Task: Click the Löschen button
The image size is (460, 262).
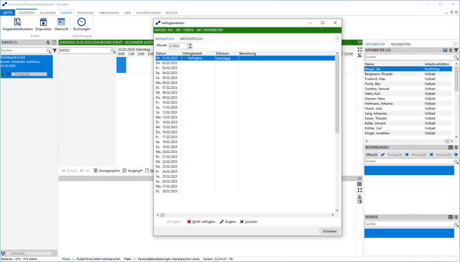Action: [x=249, y=222]
